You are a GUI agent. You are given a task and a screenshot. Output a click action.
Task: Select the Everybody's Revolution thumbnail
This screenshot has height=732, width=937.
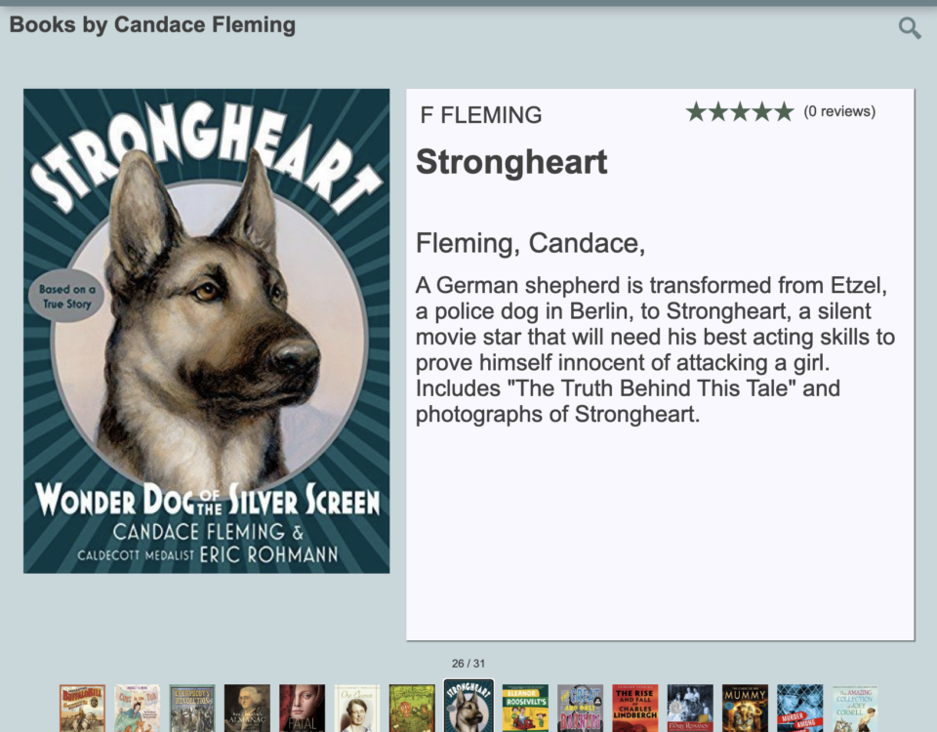pyautogui.click(x=192, y=709)
